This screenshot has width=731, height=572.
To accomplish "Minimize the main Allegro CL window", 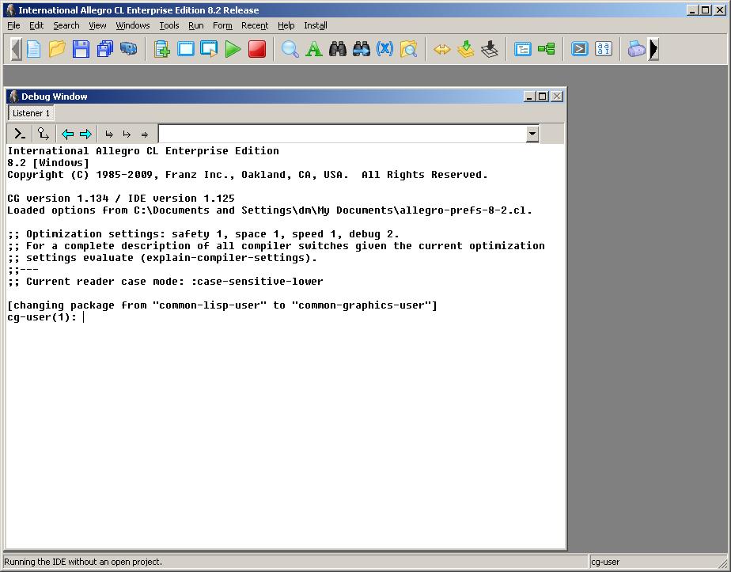I will [x=693, y=9].
